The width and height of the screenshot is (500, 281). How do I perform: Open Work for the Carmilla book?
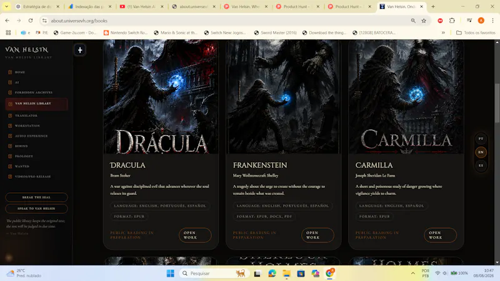pyautogui.click(x=440, y=235)
